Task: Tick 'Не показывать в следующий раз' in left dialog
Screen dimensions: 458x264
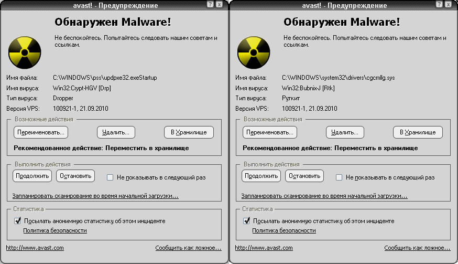Action: click(x=110, y=177)
